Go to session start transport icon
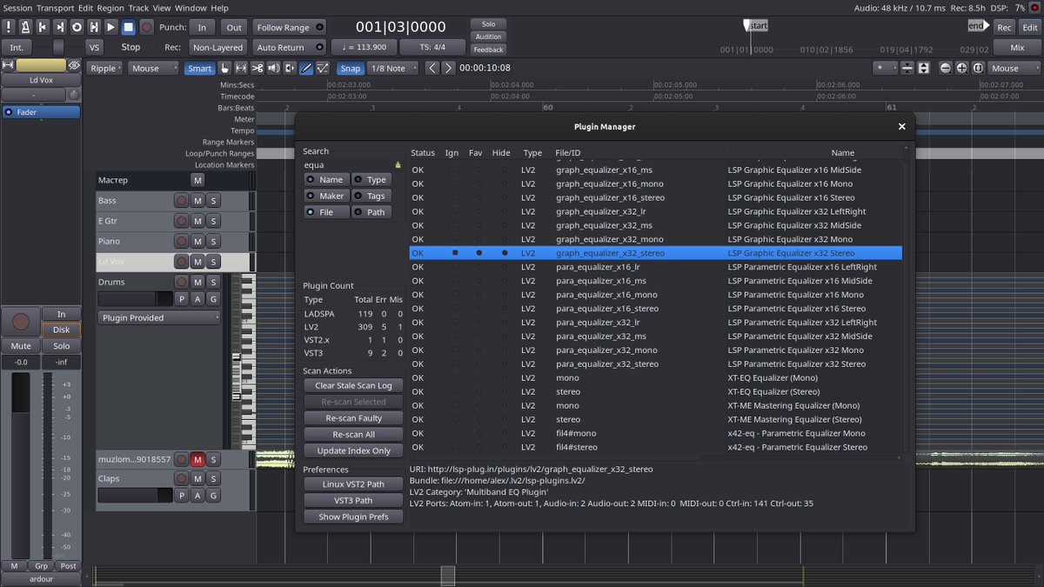1044x587 pixels. [43, 27]
